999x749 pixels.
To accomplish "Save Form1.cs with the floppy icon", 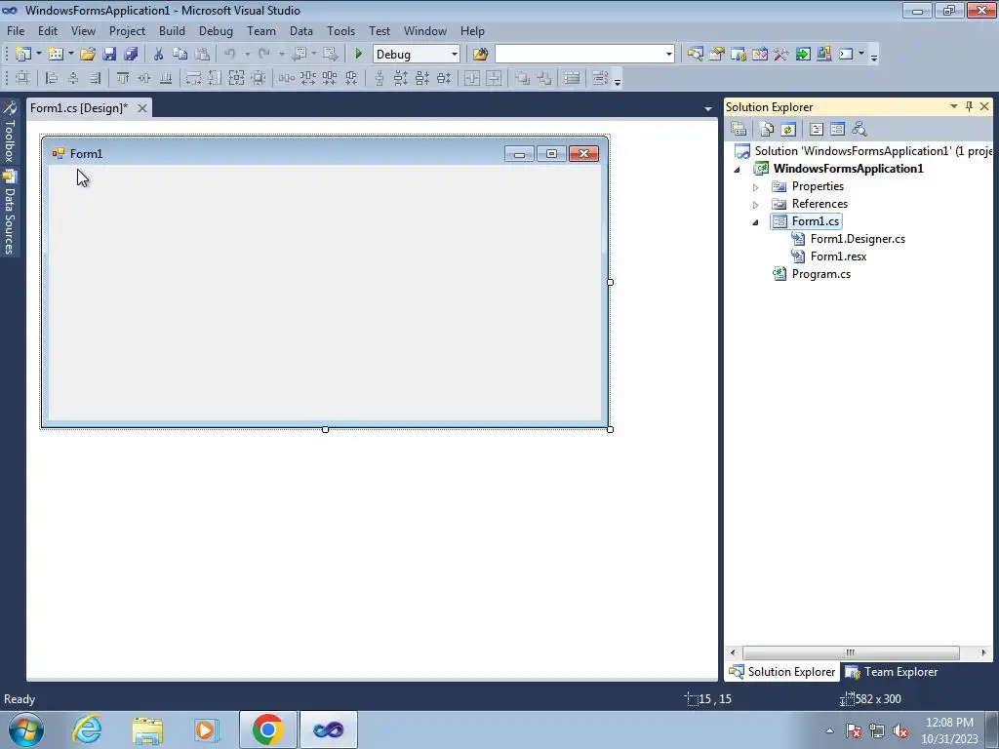I will pyautogui.click(x=109, y=55).
